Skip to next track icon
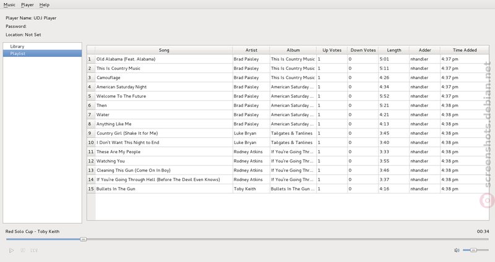 (x=34, y=250)
